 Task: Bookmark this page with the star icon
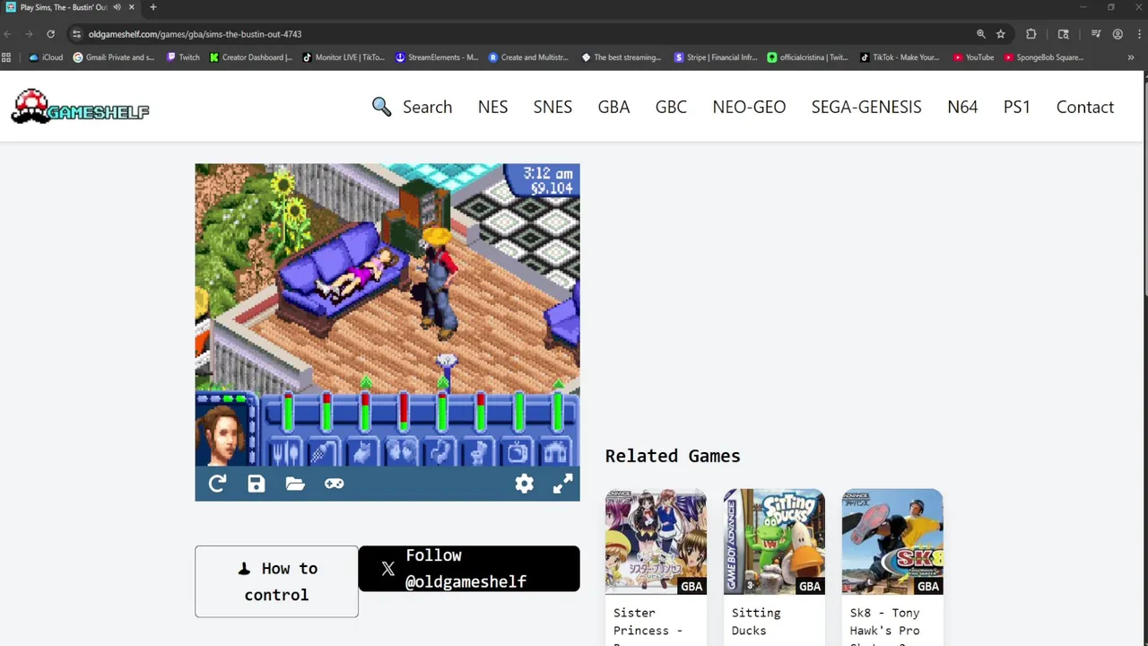click(1001, 34)
